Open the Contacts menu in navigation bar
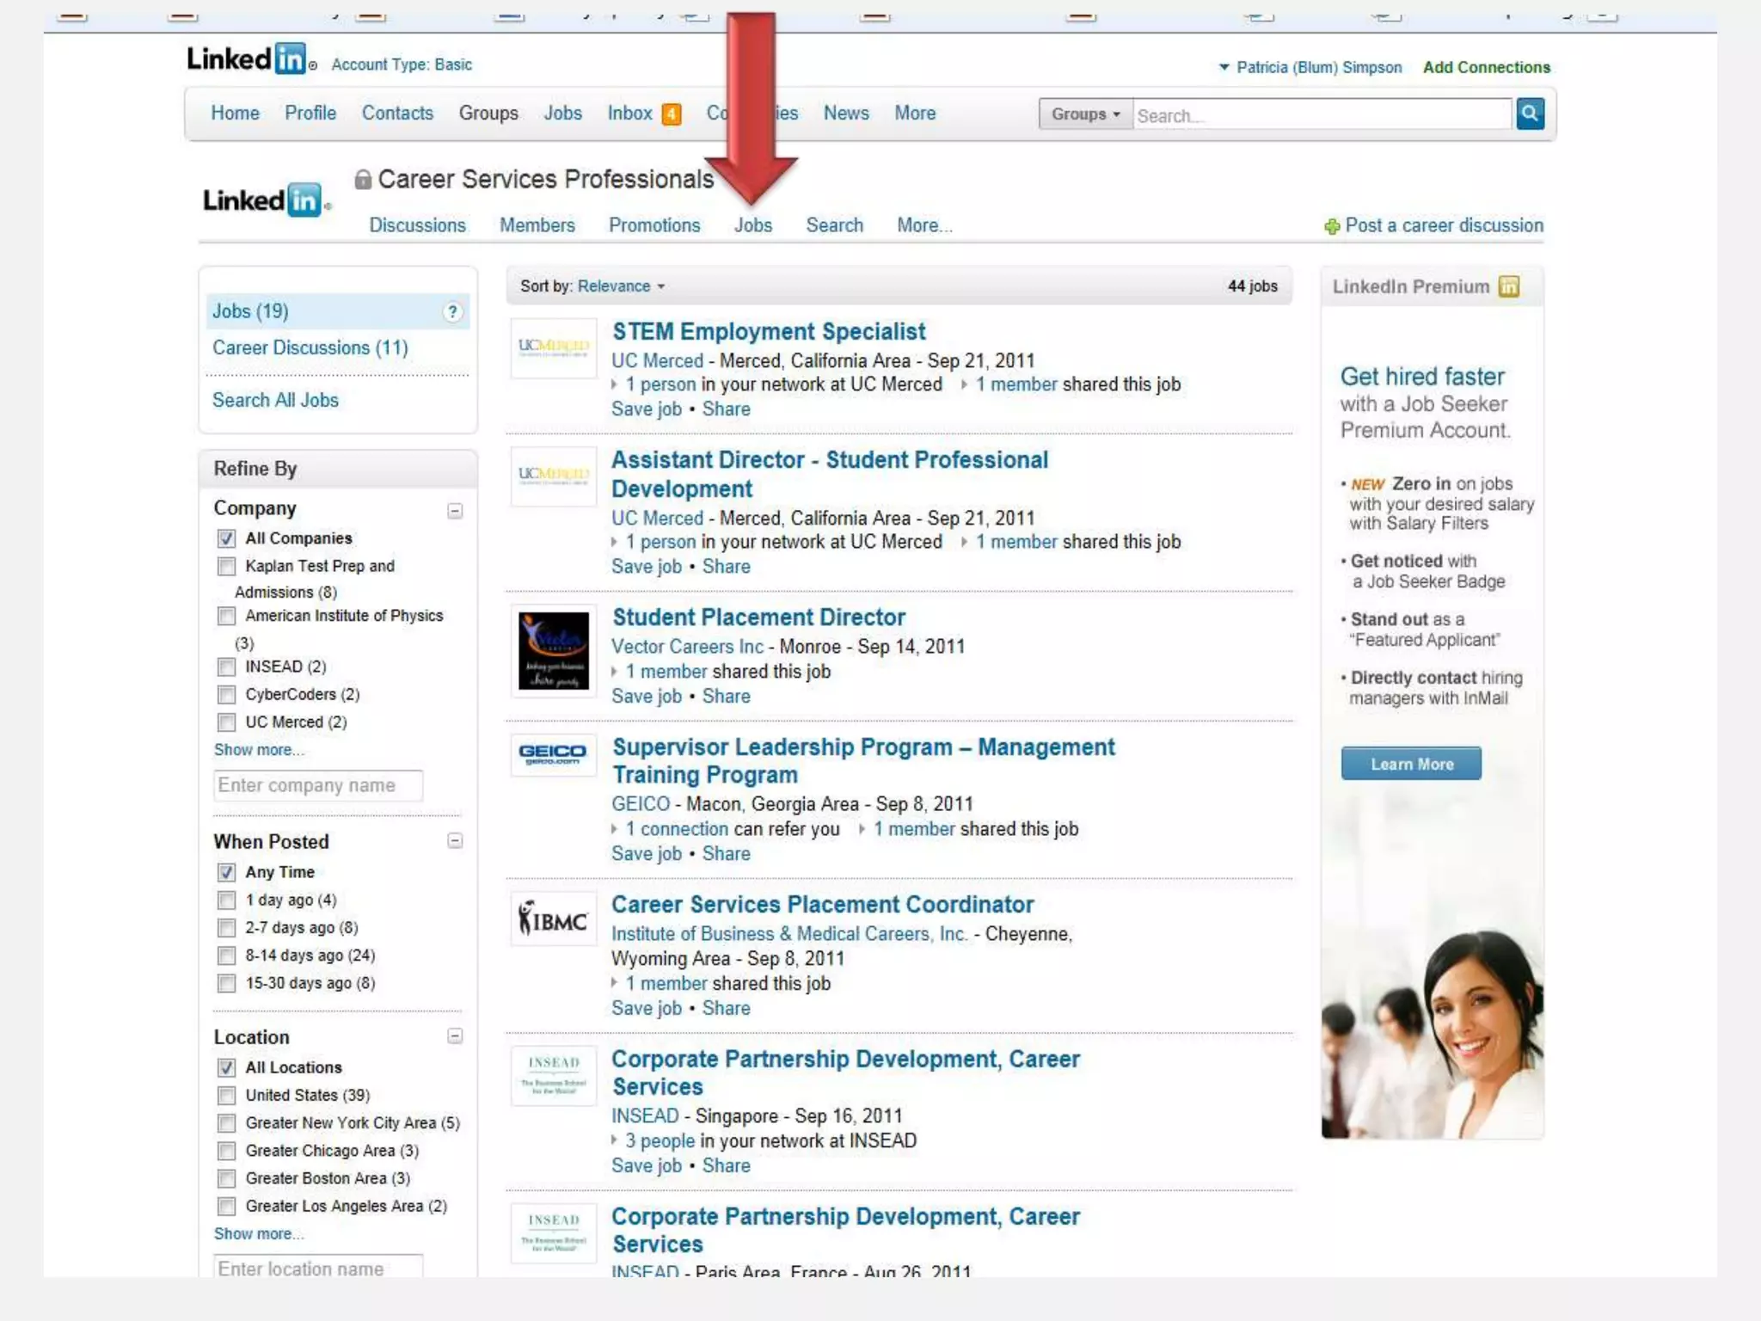Screen dimensions: 1761x1321 point(397,114)
